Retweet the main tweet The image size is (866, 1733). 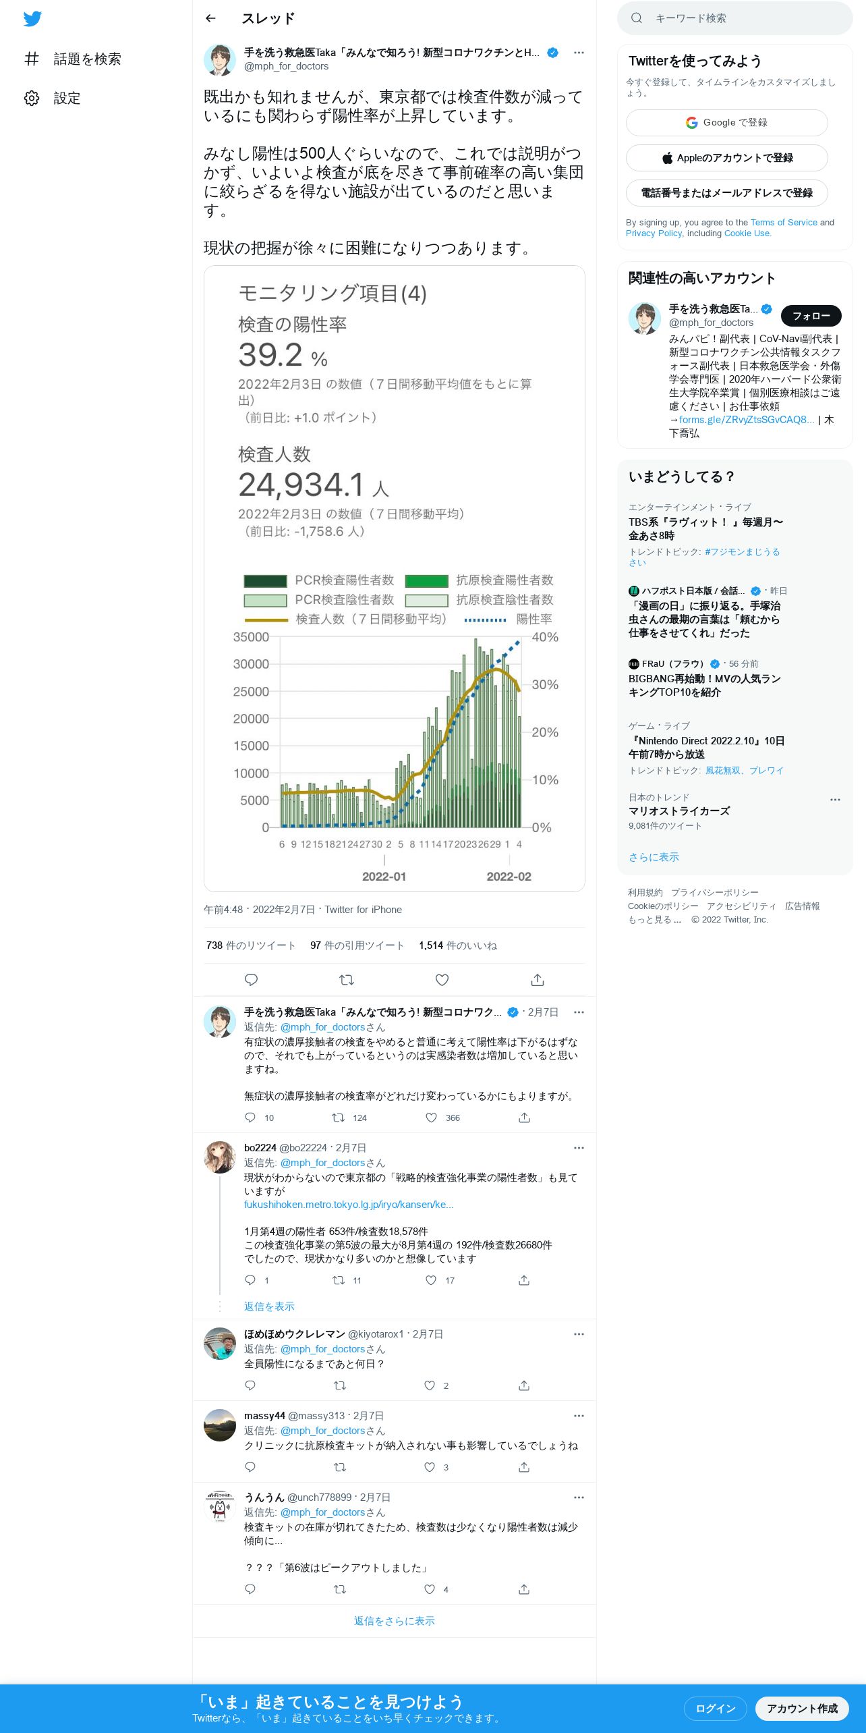point(347,980)
